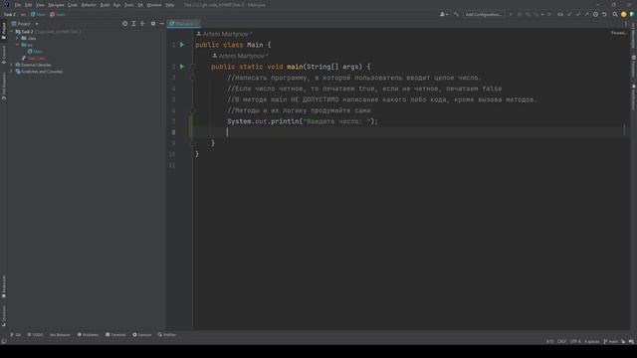The width and height of the screenshot is (637, 358).
Task: Open the Structure stripe button
Action: [4, 316]
